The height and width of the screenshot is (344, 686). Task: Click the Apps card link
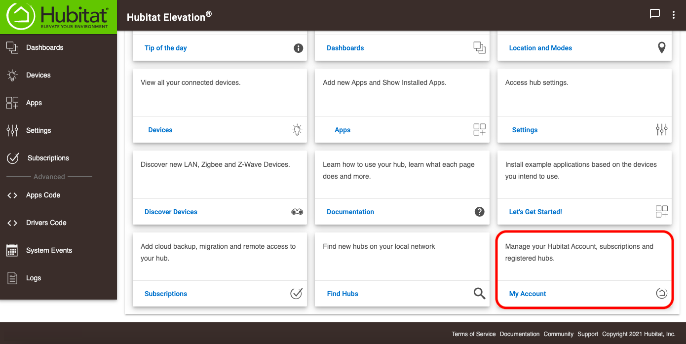point(343,130)
